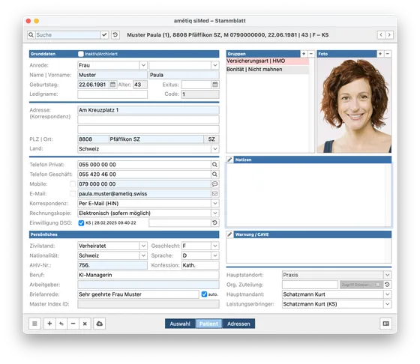
Task: Click into the Suche search field
Action: (67, 34)
